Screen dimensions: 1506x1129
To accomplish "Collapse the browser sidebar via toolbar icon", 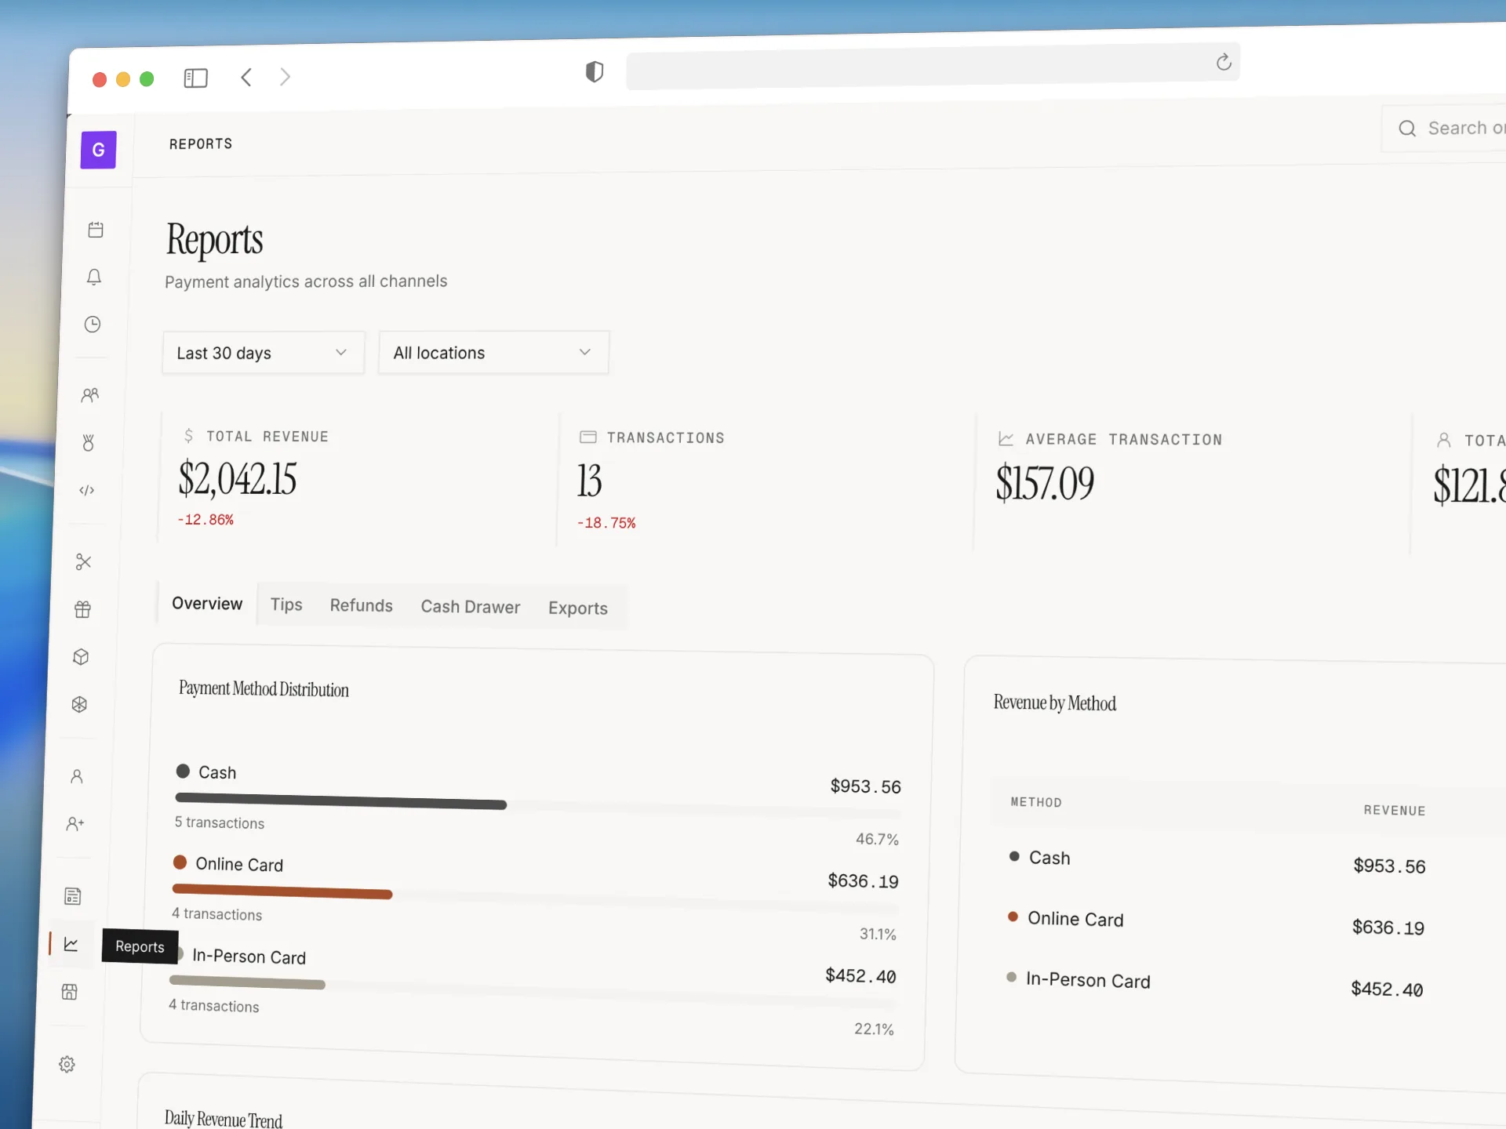I will tap(195, 78).
